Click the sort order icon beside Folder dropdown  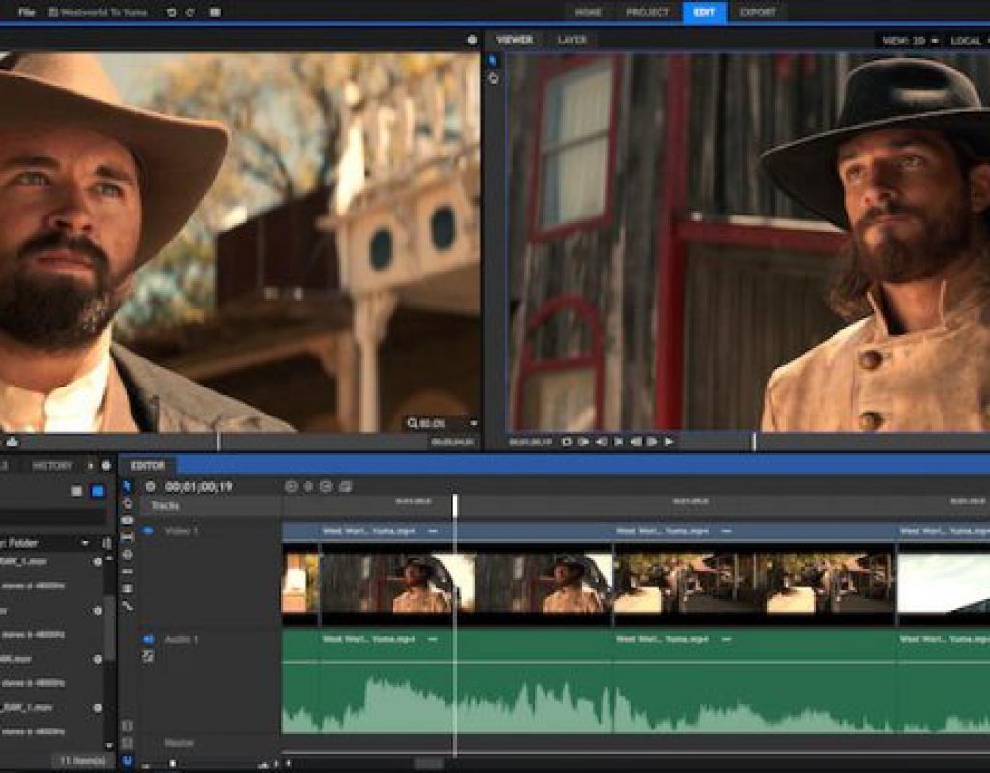pyautogui.click(x=106, y=543)
